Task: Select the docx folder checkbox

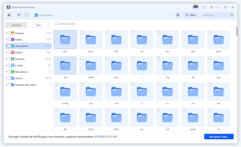Action: tap(82, 32)
